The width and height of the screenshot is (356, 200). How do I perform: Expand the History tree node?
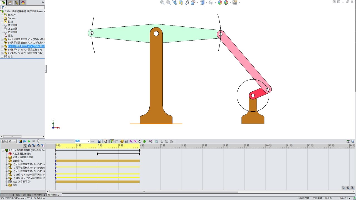click(2, 15)
